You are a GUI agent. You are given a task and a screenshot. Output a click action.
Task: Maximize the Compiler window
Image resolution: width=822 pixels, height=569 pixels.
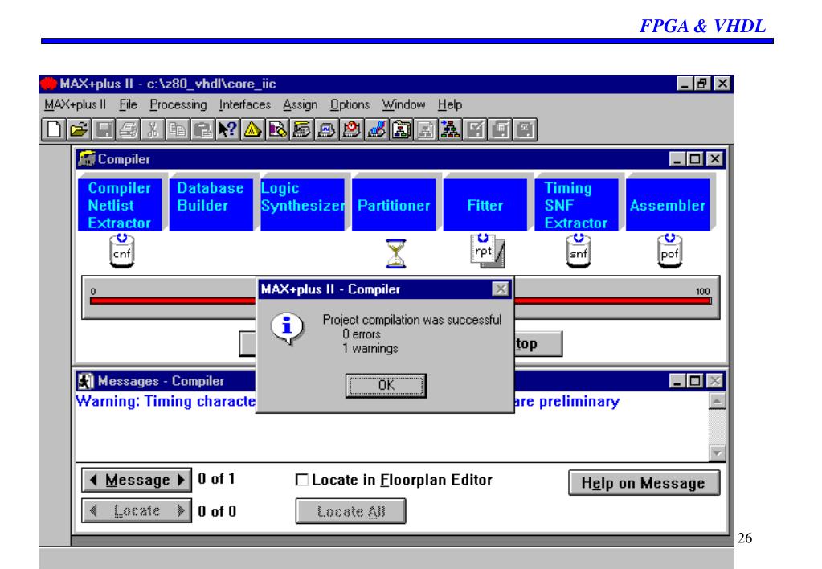point(696,159)
